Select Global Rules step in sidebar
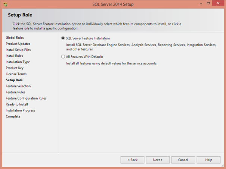226x169 pixels. [15, 38]
